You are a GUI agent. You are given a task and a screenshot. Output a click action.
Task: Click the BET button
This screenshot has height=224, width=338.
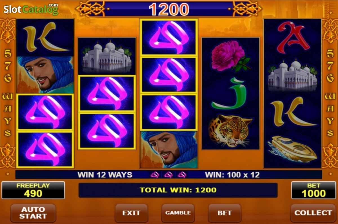pyautogui.click(x=224, y=213)
